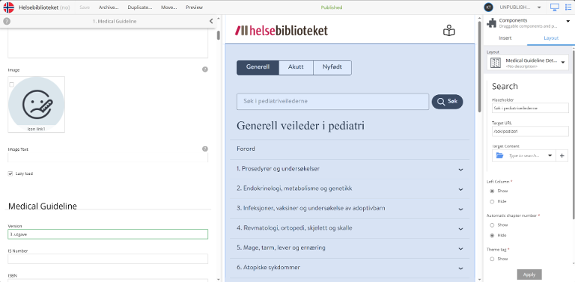The height and width of the screenshot is (282, 575).
Task: Open the monitor device emulator icon
Action: pos(555,7)
